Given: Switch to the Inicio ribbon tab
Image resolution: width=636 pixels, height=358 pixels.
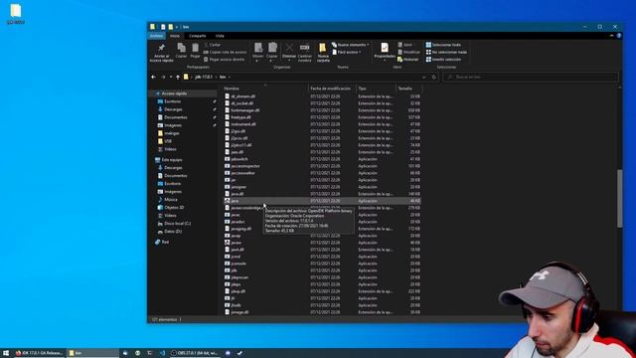Looking at the screenshot, I should coord(175,36).
